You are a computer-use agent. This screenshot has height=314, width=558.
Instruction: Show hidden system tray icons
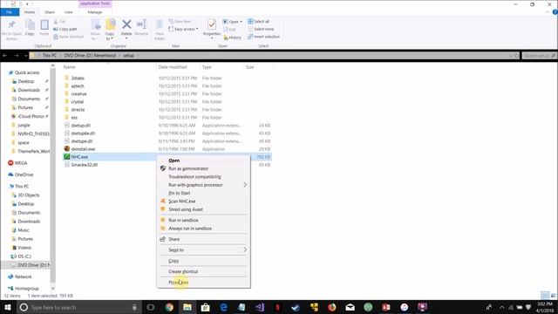pyautogui.click(x=502, y=307)
